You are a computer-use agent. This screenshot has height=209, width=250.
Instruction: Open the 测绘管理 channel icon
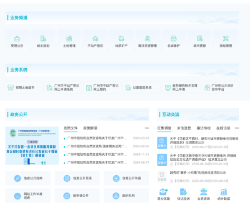[225, 39]
